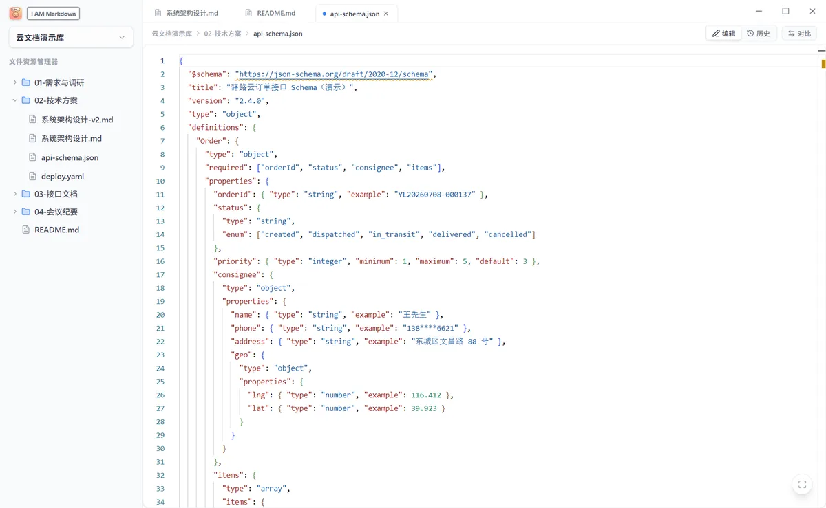
Task: Place cursor on the "title" line text
Action: 273,87
